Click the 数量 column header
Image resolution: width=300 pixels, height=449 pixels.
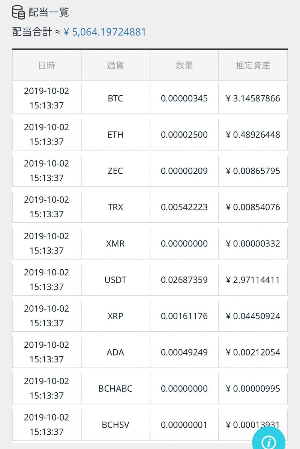tap(184, 65)
